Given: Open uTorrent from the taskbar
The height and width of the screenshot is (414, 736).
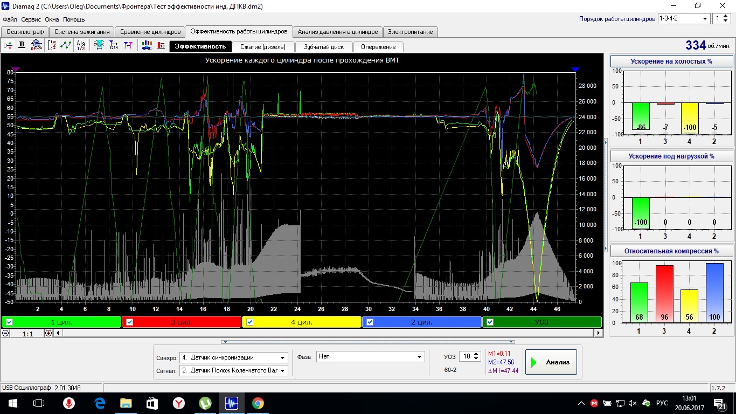Looking at the screenshot, I should click(205, 403).
